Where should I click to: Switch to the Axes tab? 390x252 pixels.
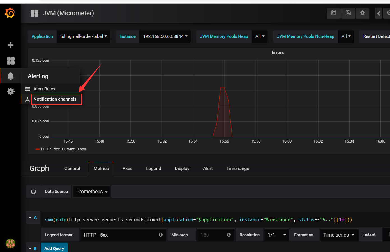(127, 169)
